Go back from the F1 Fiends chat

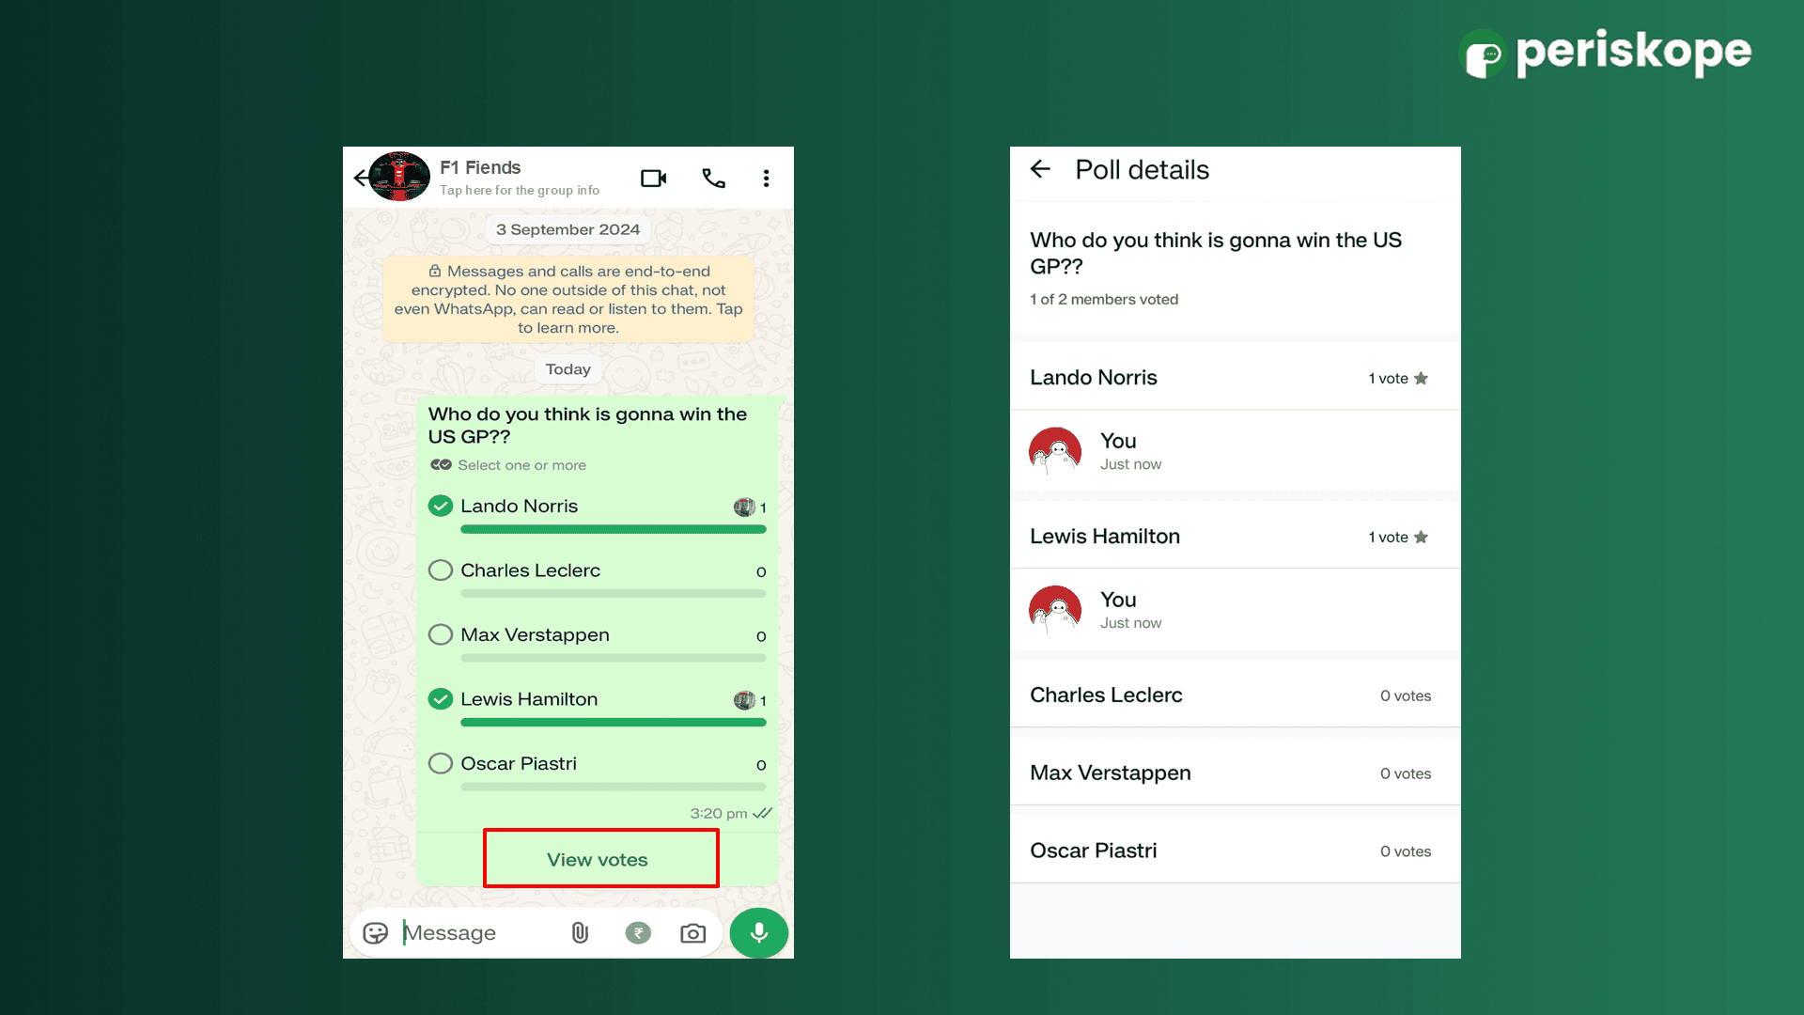[360, 178]
